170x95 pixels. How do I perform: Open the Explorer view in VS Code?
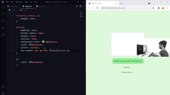click(x=3, y=7)
